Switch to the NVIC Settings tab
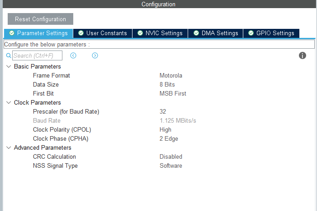 tap(160, 33)
